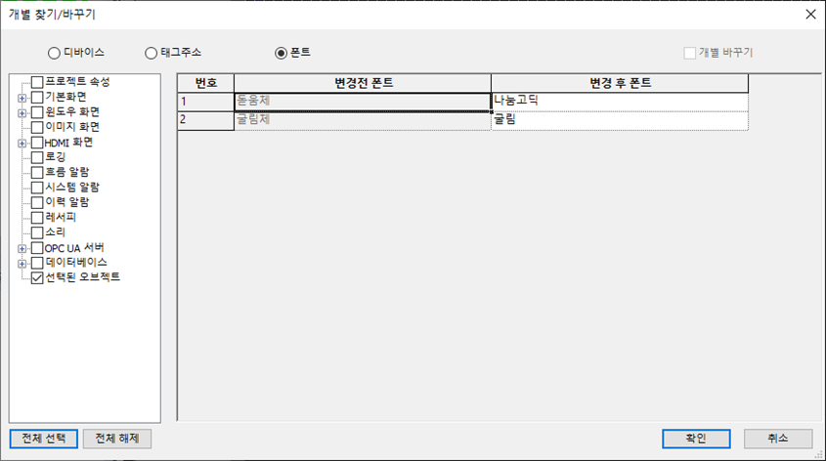
Task: Expand the 윈도우 화면 tree node
Action: [22, 113]
